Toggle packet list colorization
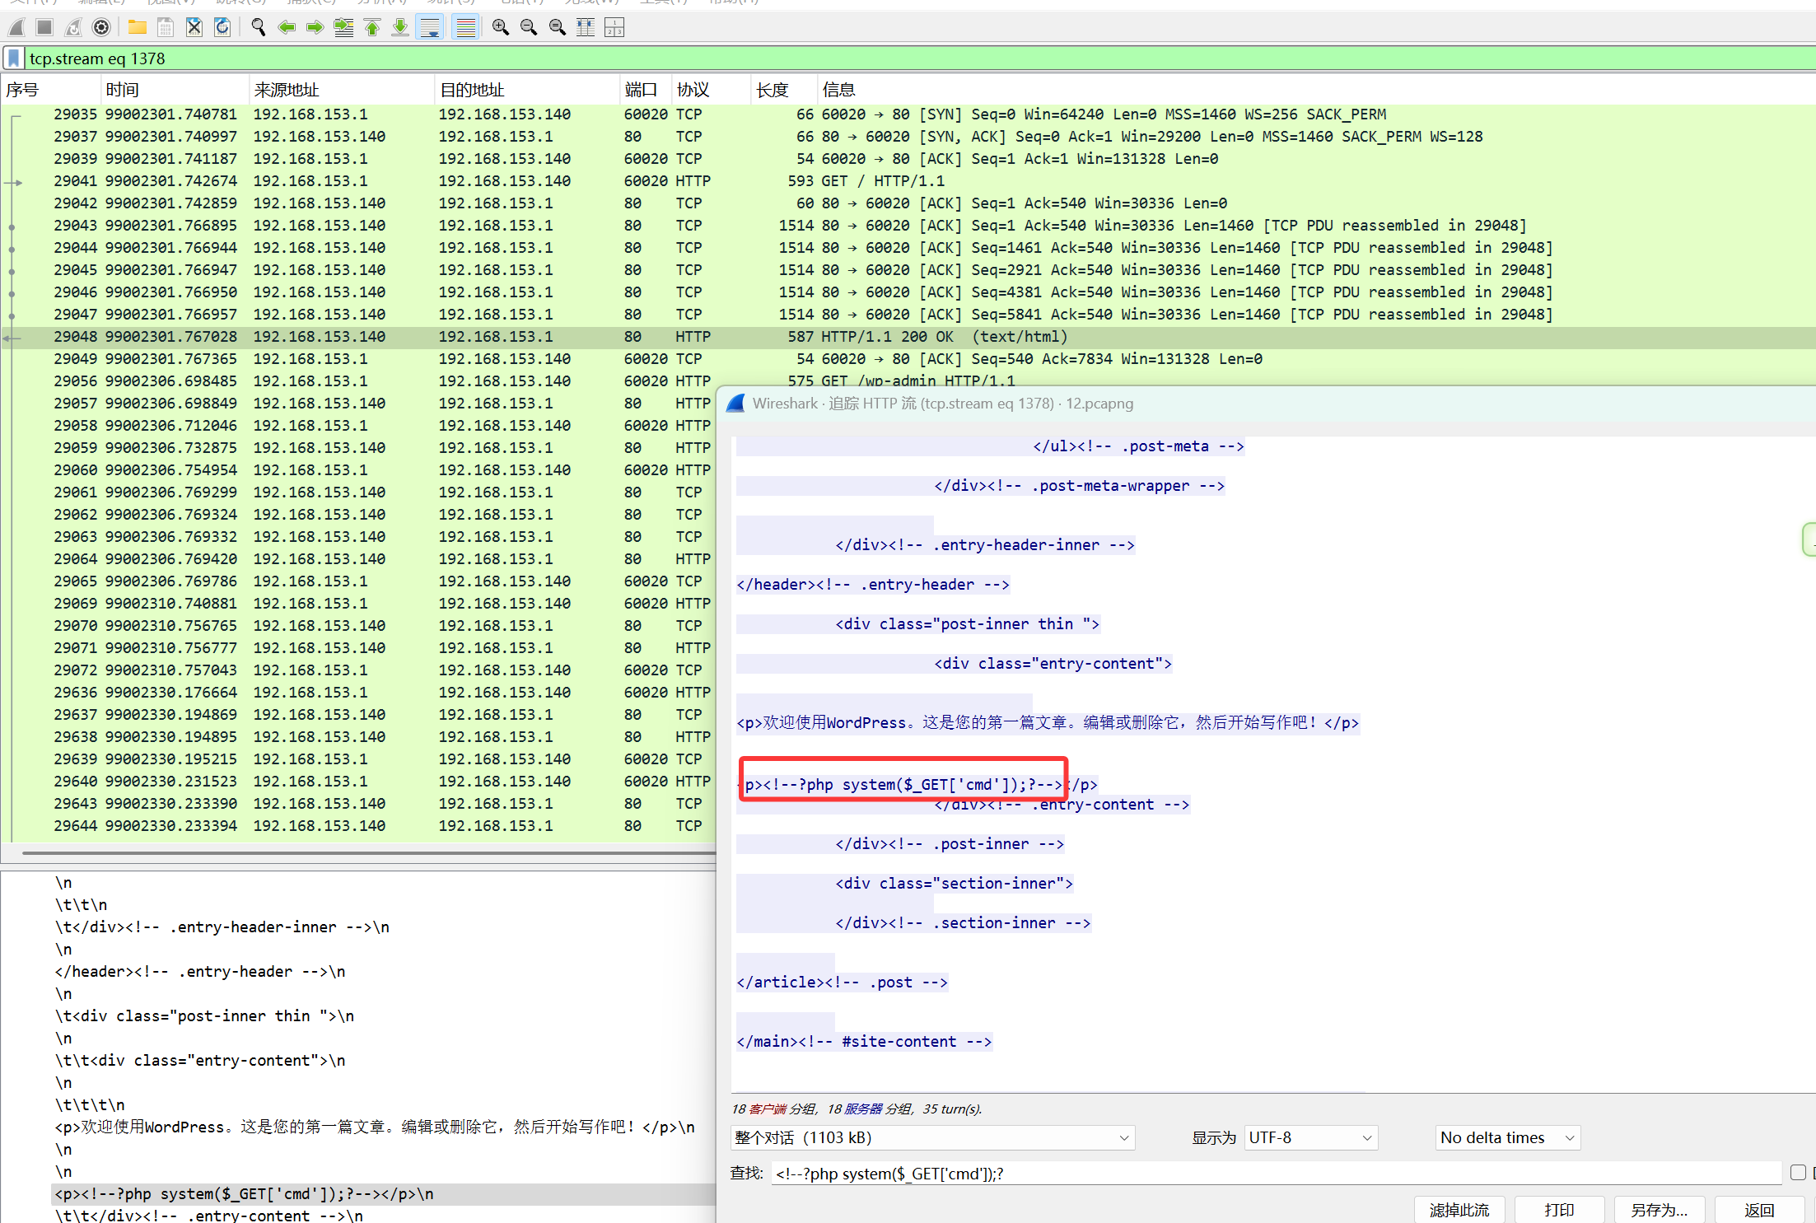This screenshot has width=1816, height=1223. coord(465,28)
